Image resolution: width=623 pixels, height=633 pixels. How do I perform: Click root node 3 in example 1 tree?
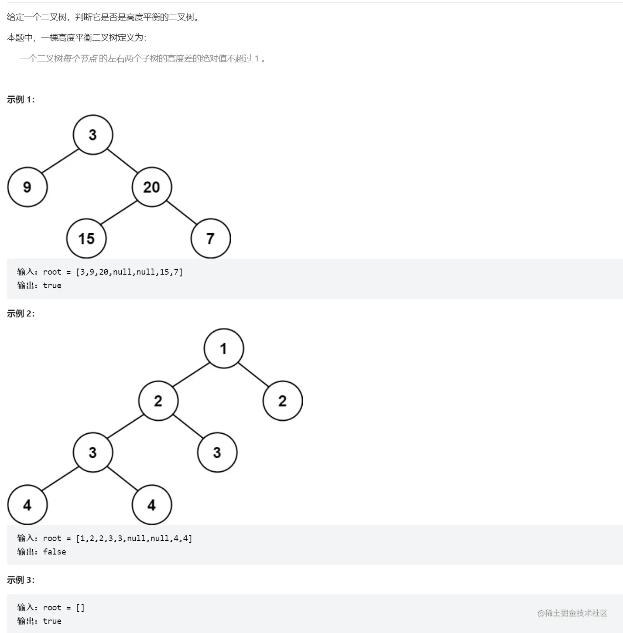[x=93, y=135]
